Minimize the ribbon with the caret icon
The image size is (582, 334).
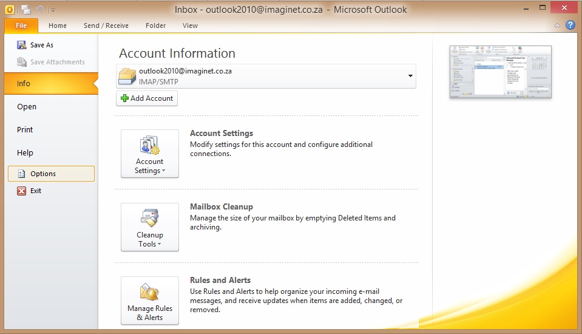(x=557, y=26)
